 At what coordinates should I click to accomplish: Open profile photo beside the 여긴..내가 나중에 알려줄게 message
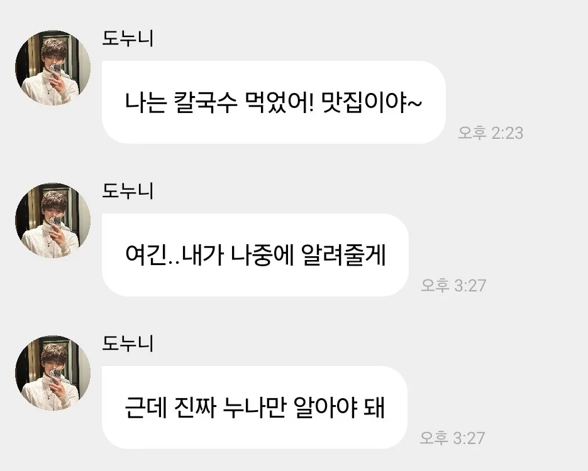(53, 220)
